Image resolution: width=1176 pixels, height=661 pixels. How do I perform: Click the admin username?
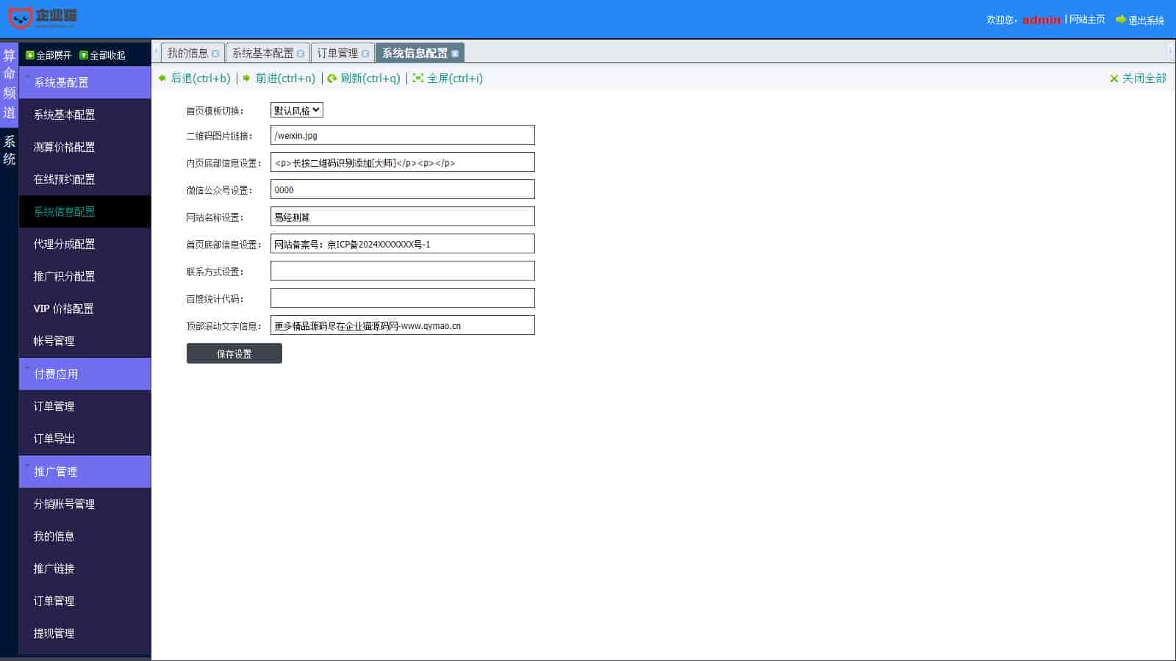pyautogui.click(x=1041, y=20)
